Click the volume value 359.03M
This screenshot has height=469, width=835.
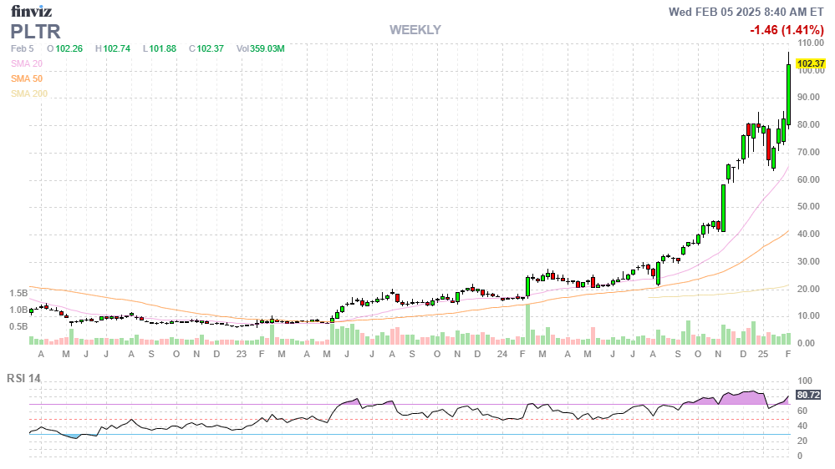[267, 49]
